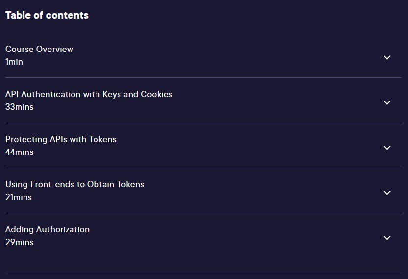408x279 pixels.
Task: Open Protecting APIs with Tokens title text
Action: click(x=61, y=139)
